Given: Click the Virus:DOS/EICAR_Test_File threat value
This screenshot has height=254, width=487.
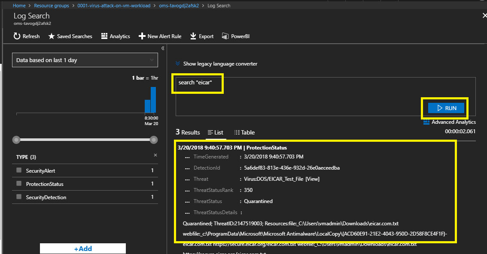Looking at the screenshot, I should pos(274,179).
